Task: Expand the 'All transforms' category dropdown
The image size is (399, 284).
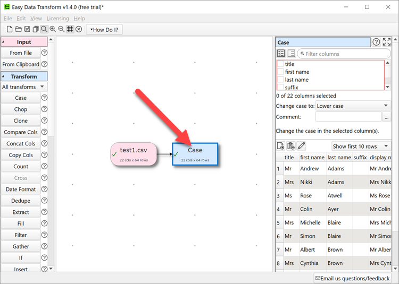Action: [x=24, y=87]
